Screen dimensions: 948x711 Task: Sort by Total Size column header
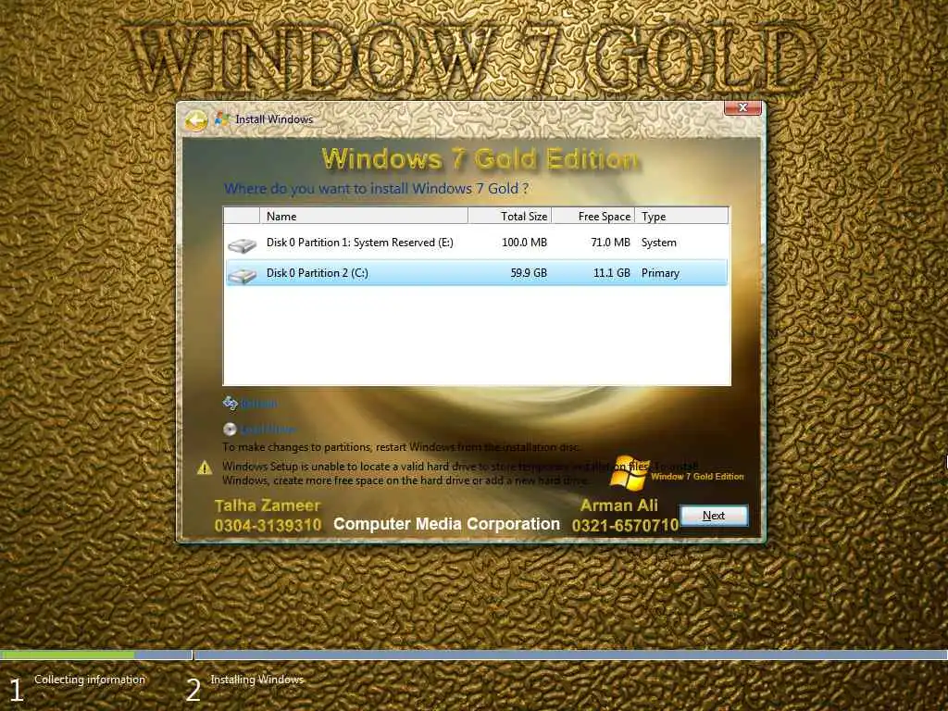click(x=510, y=216)
